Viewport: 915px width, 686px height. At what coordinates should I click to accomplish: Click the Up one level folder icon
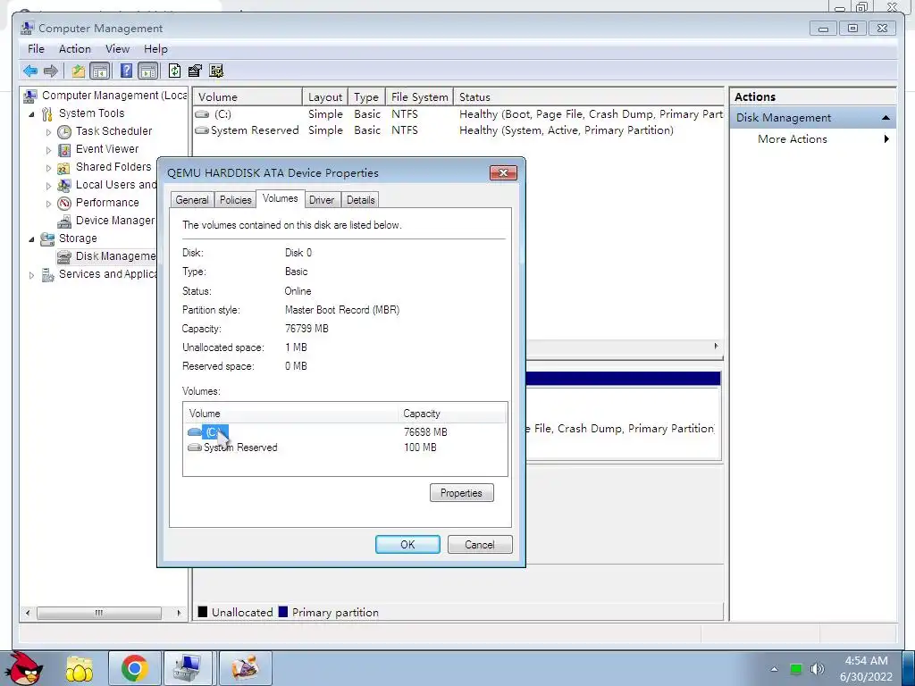pos(79,71)
